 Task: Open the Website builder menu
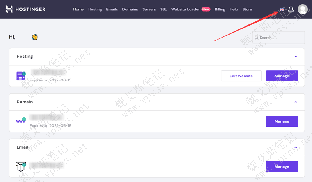185,9
